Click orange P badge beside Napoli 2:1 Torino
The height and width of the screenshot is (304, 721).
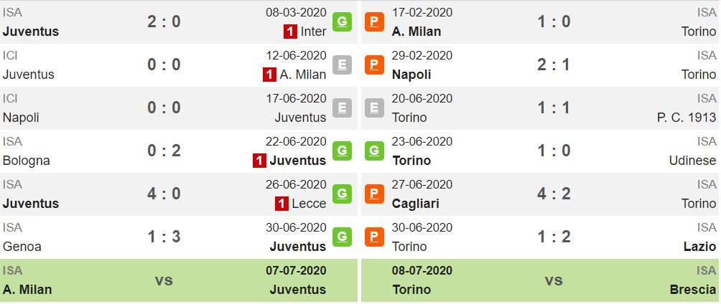click(374, 65)
